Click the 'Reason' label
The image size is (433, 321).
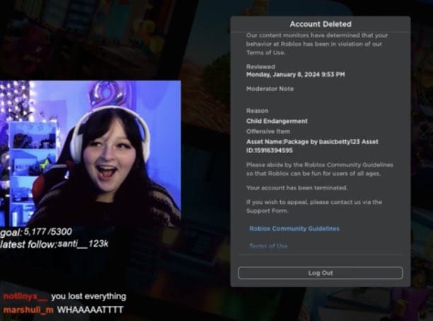click(257, 111)
